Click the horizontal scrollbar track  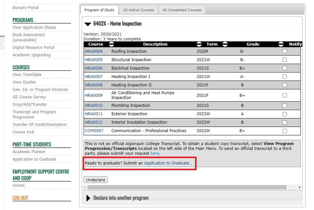(186, 187)
